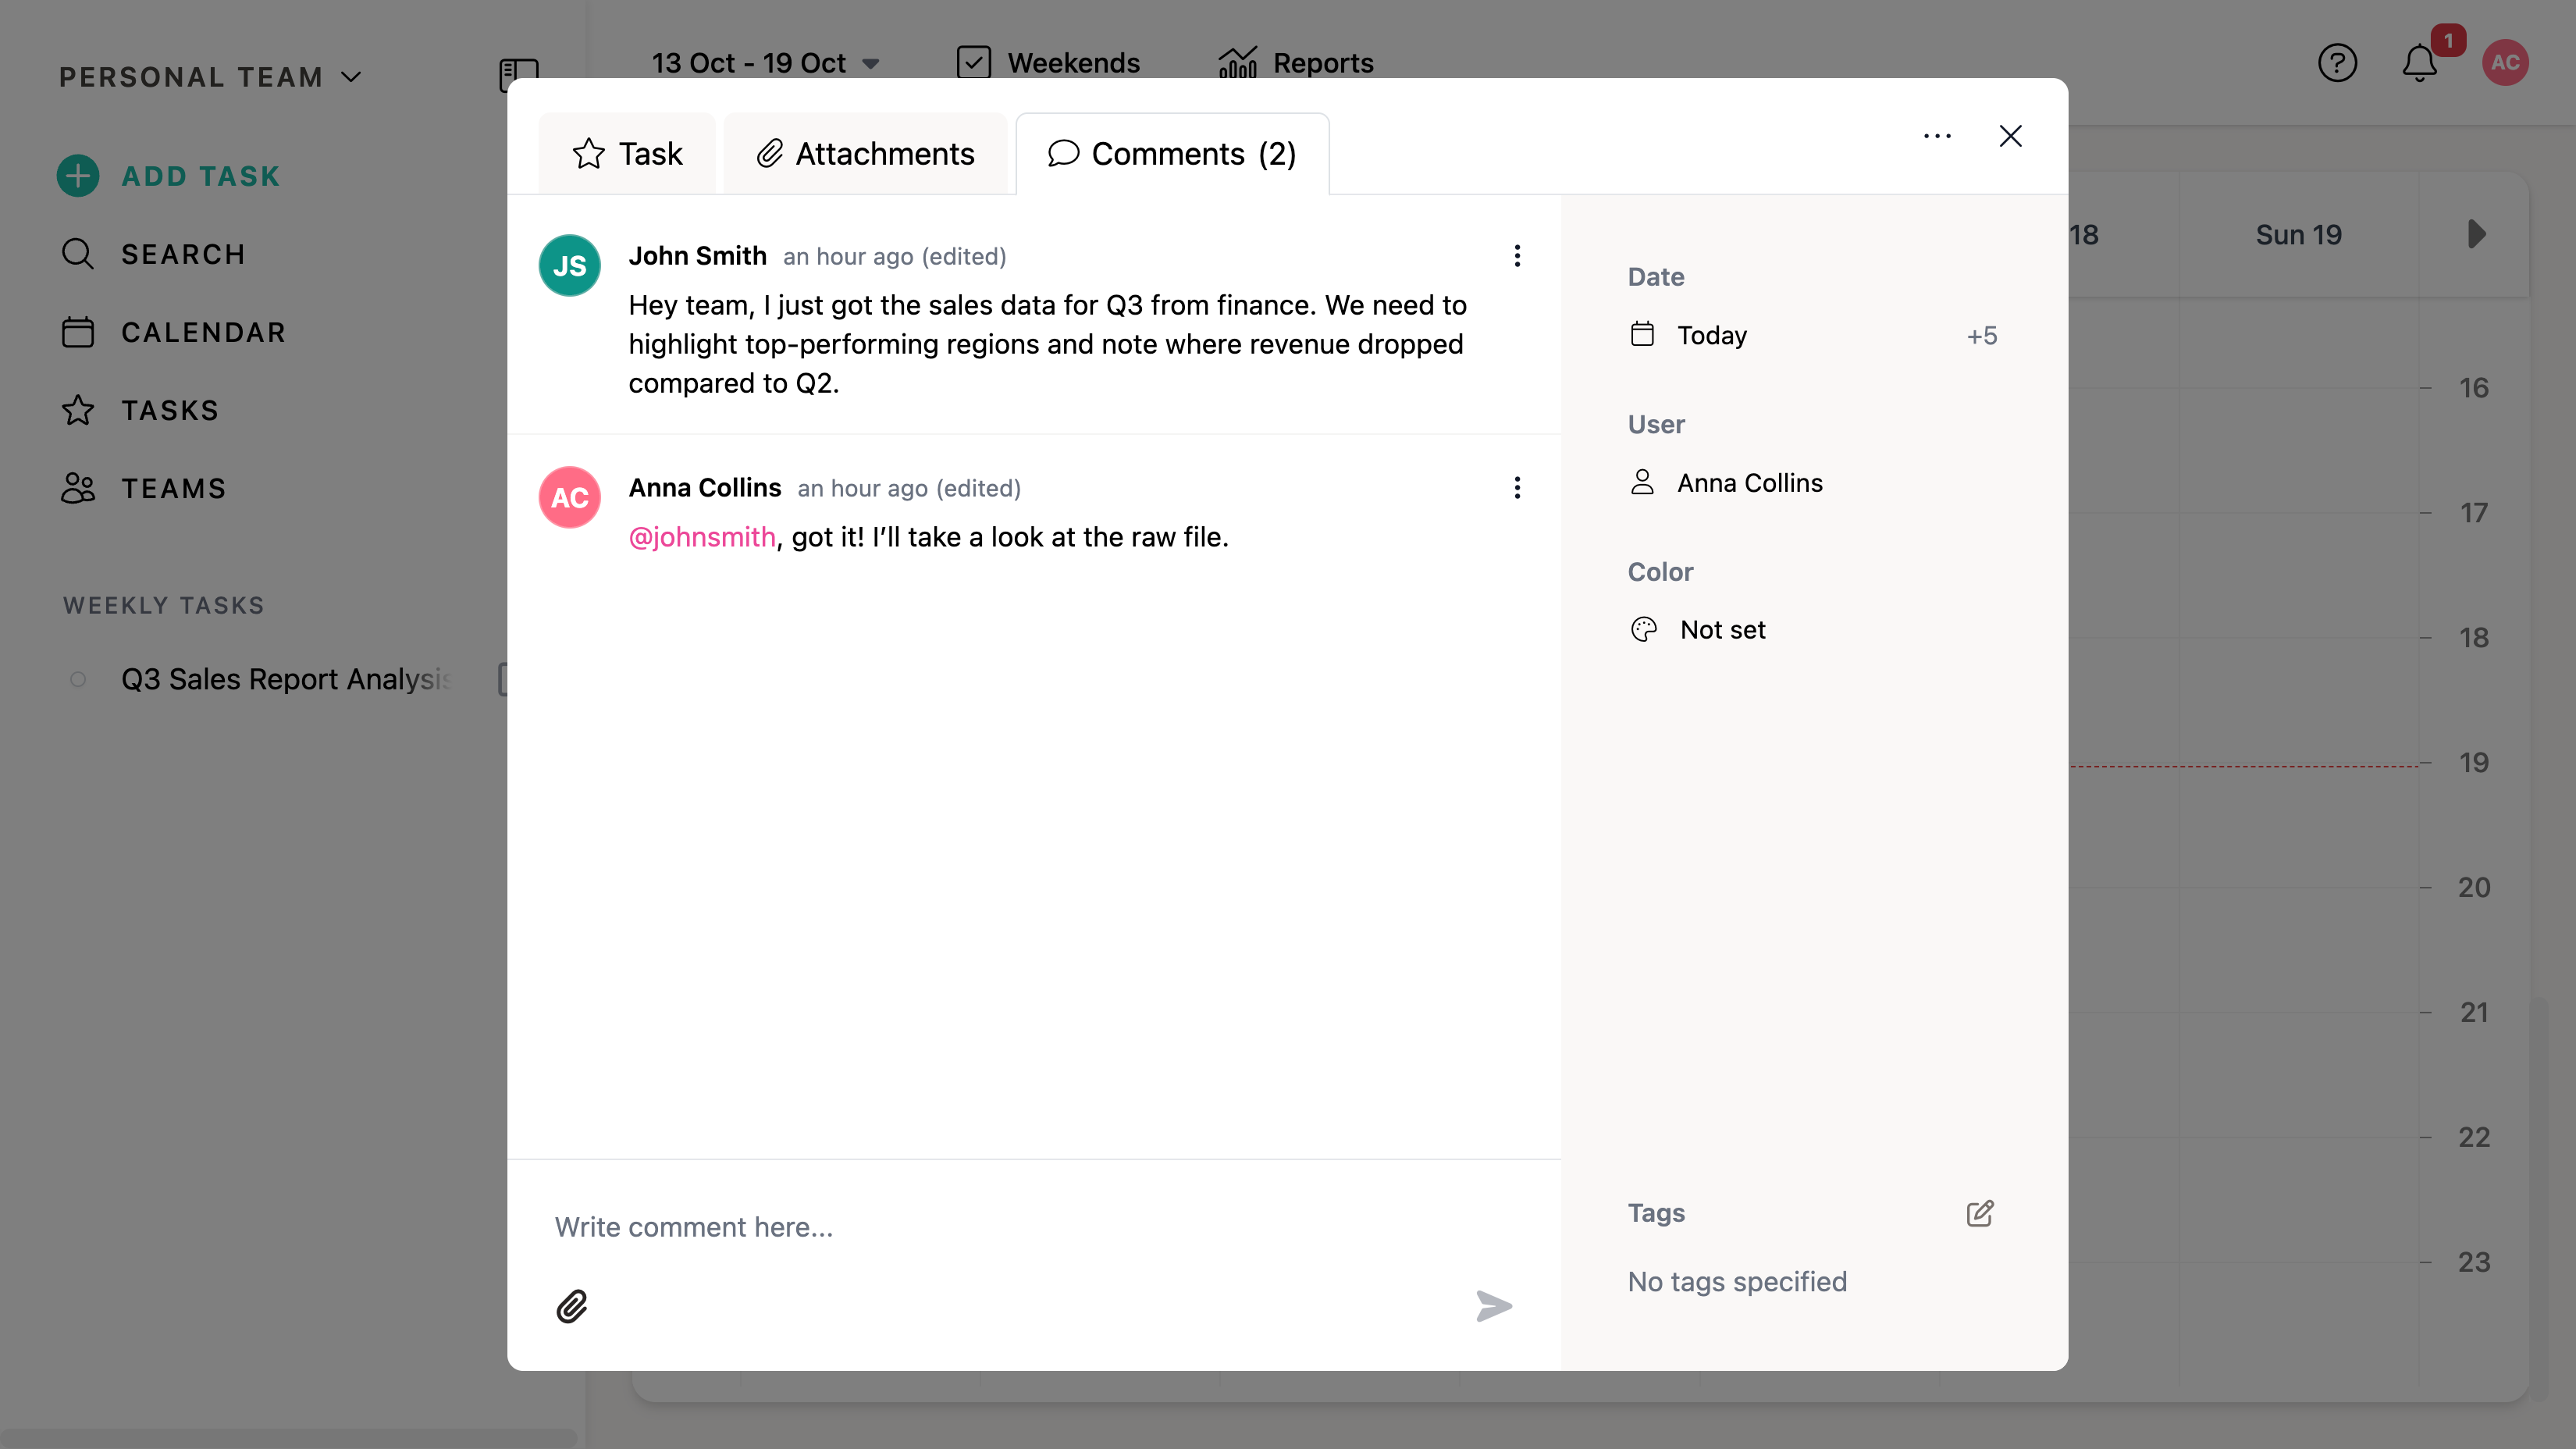Open the notifications bell

(2419, 63)
